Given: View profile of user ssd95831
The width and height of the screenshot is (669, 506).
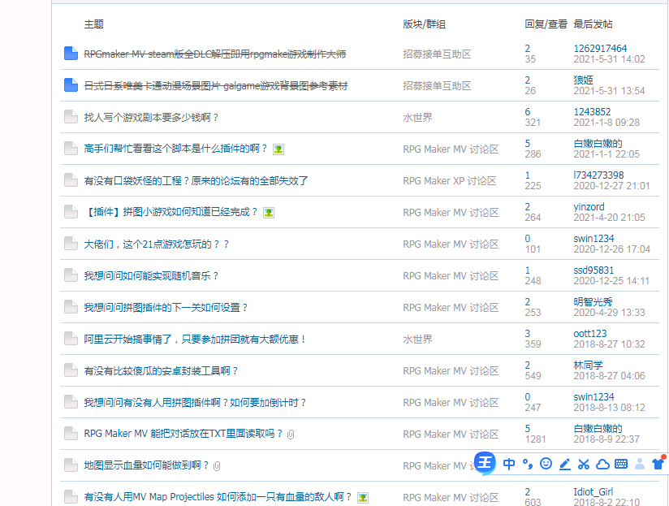Looking at the screenshot, I should [593, 270].
